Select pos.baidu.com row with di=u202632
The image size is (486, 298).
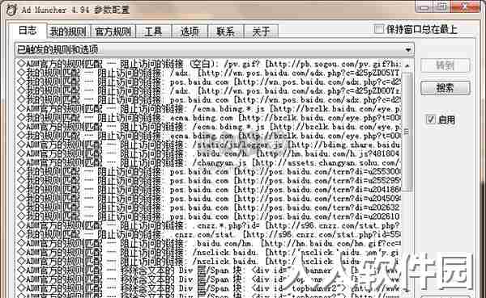pos(208,208)
